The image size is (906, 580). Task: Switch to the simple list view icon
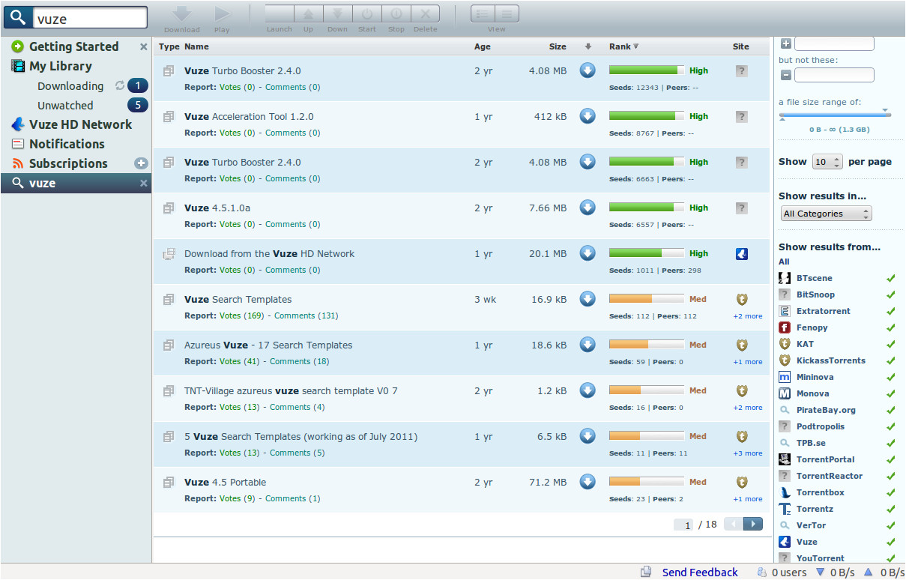point(483,13)
